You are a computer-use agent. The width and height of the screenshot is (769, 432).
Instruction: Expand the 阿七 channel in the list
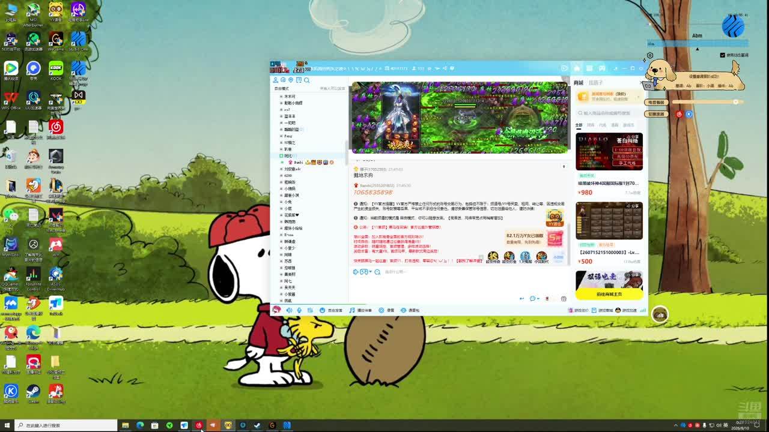coord(281,281)
